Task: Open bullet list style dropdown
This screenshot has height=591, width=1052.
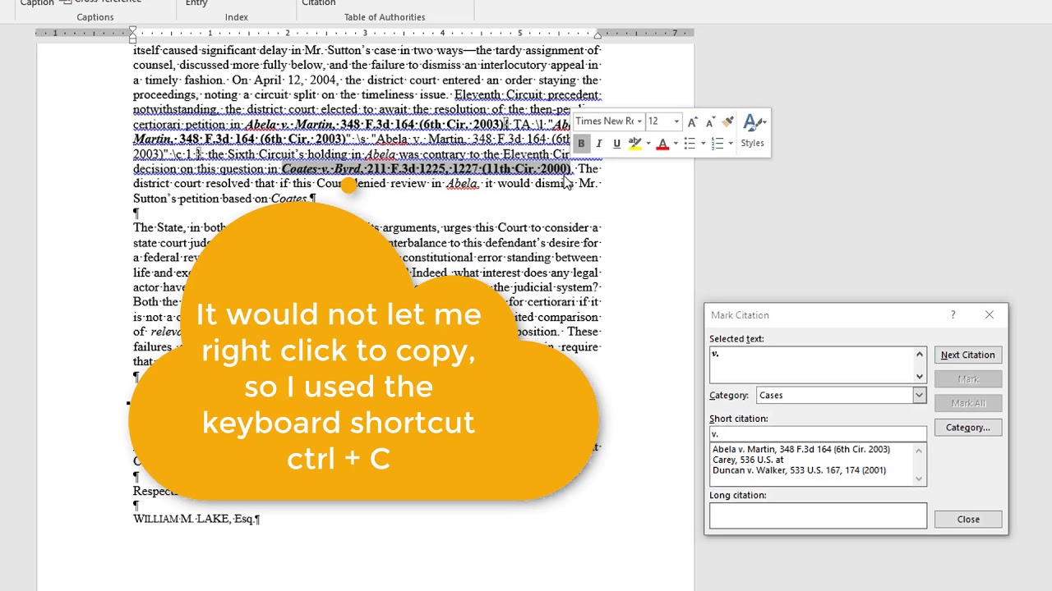Action: coord(703,144)
